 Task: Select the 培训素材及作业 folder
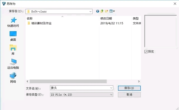point(40,23)
